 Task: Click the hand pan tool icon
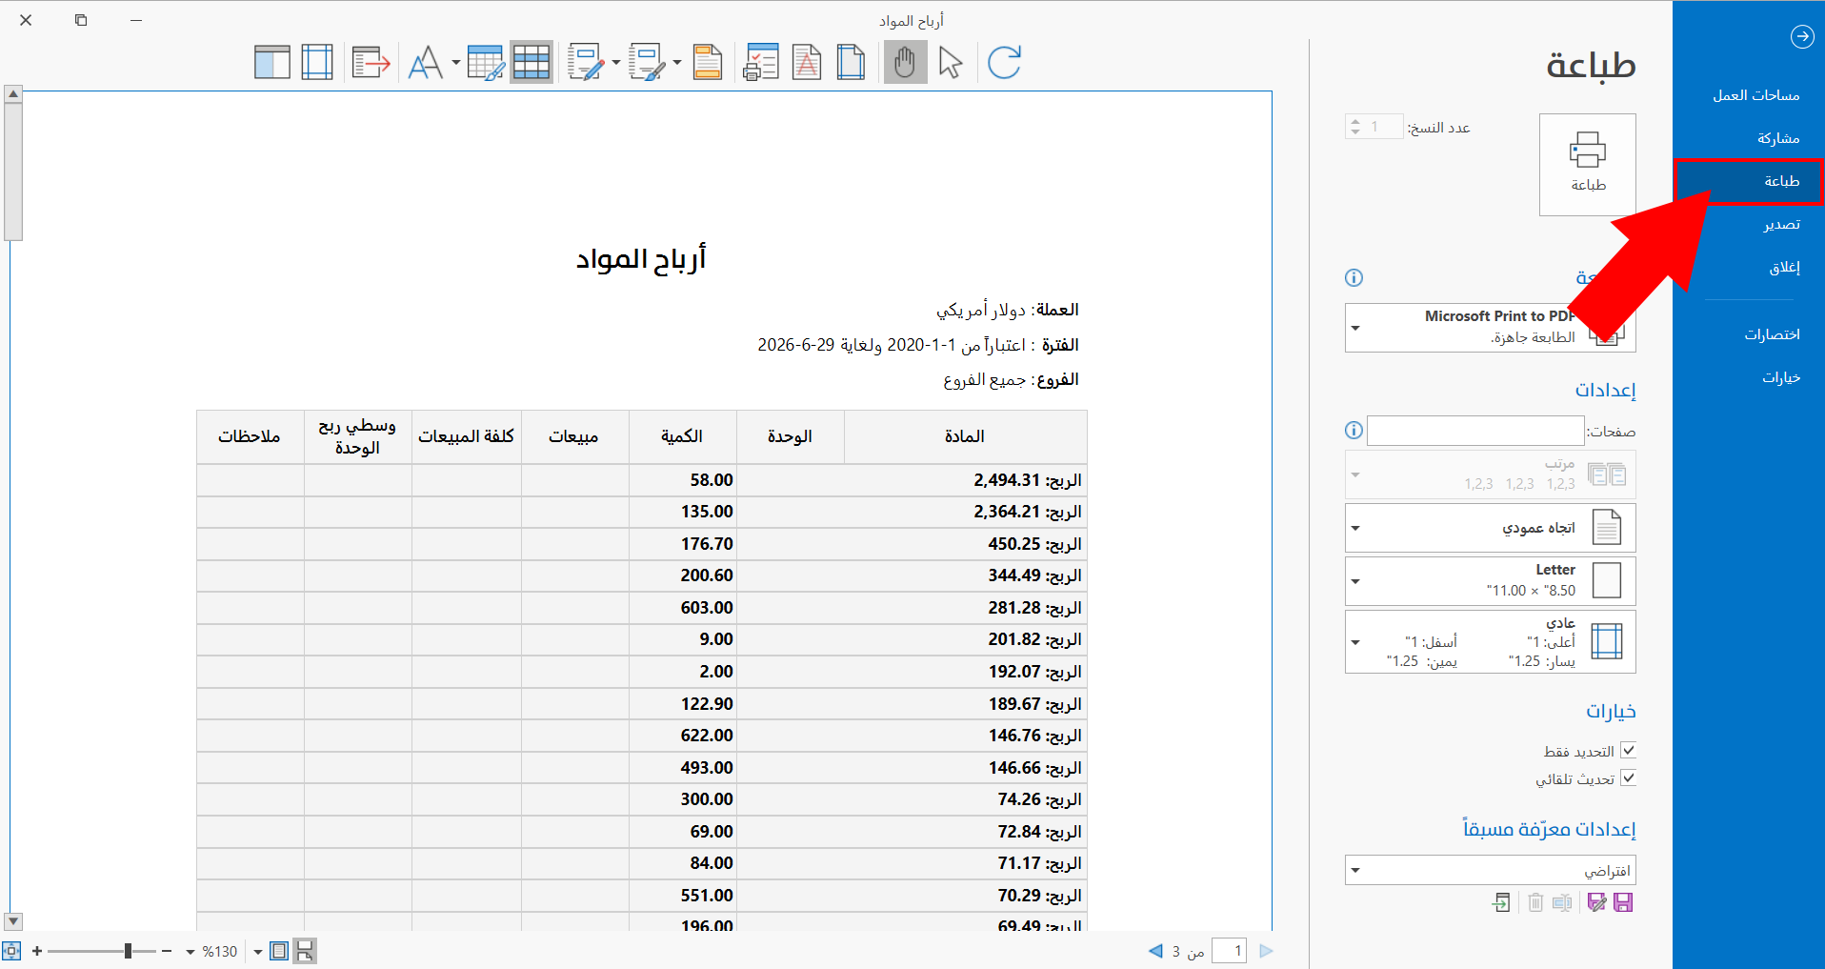coord(905,63)
